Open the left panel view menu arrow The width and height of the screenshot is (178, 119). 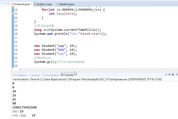[2, 3]
